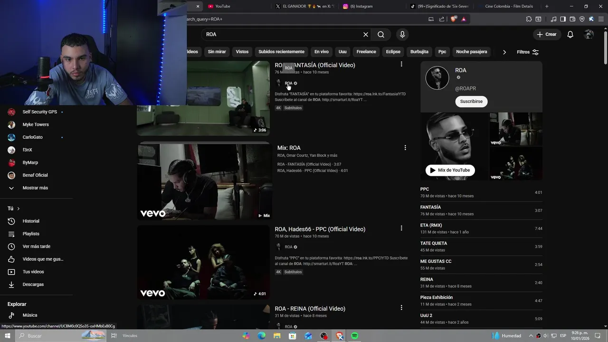Screen dimensions: 608x342
Task: Play ME GUSTAS CC from the list
Action: 481,265
